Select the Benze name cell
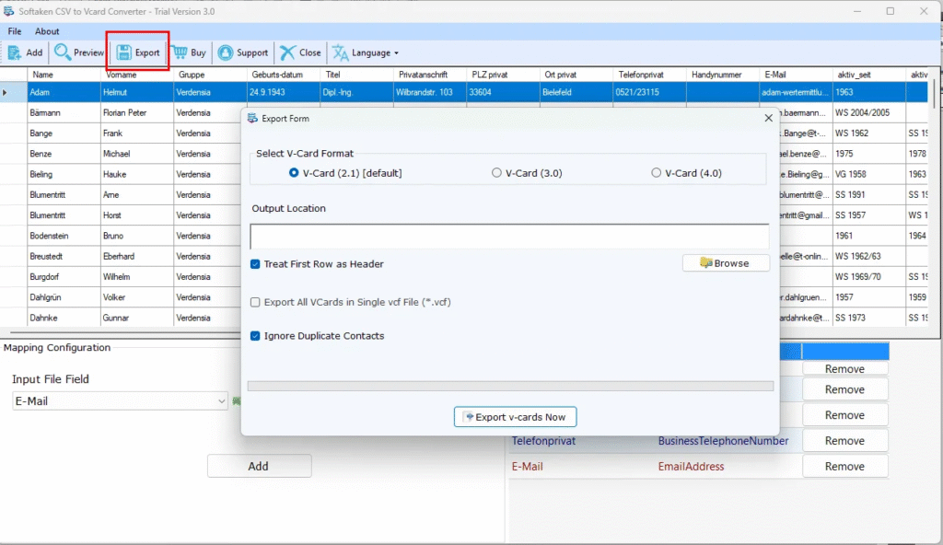 coord(64,154)
